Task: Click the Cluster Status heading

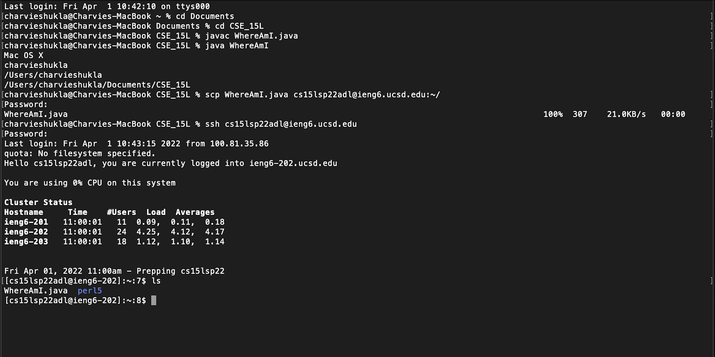Action: [38, 202]
